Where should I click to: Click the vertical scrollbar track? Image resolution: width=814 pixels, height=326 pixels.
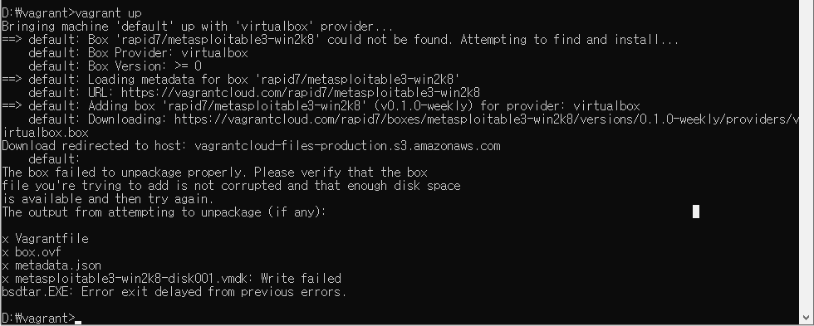point(807,155)
